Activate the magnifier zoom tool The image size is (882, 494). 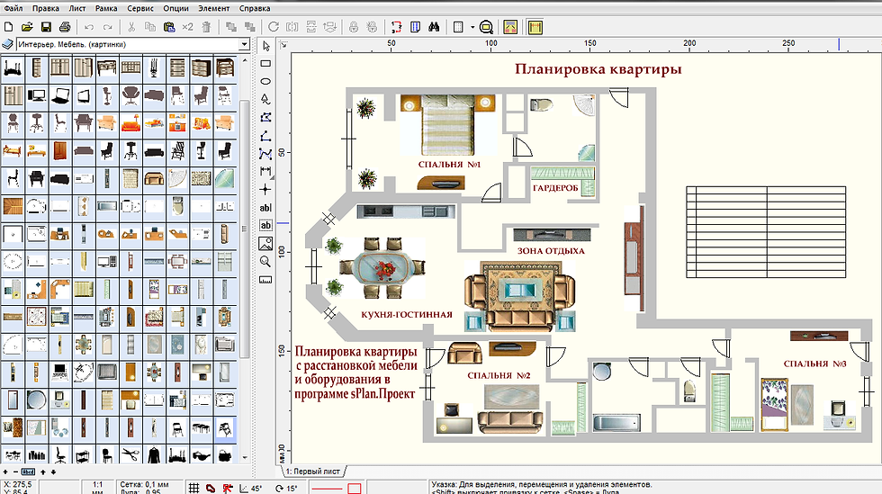point(265,261)
